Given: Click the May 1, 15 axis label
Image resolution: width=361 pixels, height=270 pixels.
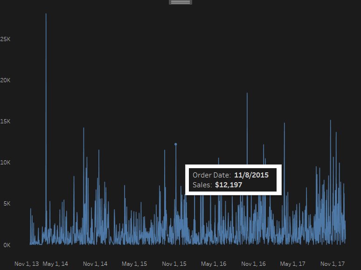Looking at the screenshot, I should point(134,264).
